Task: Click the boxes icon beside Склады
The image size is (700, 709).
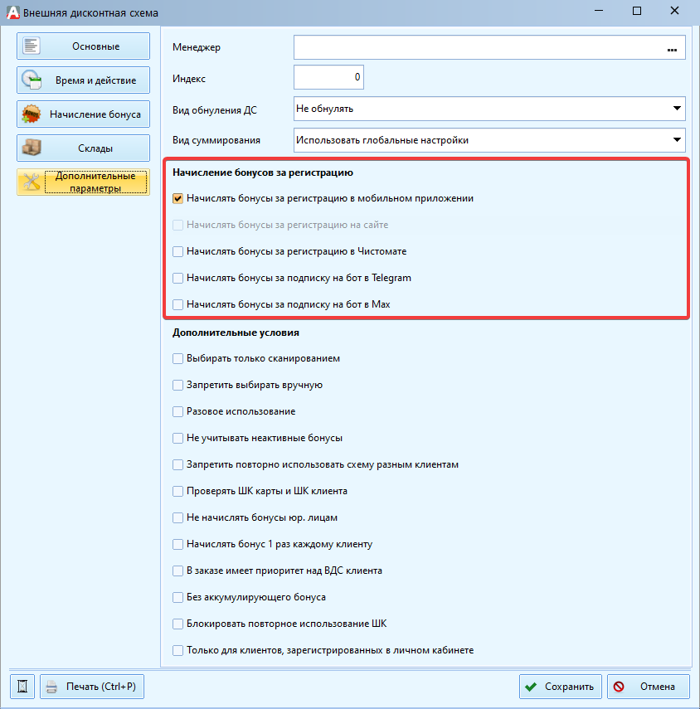Action: click(32, 148)
